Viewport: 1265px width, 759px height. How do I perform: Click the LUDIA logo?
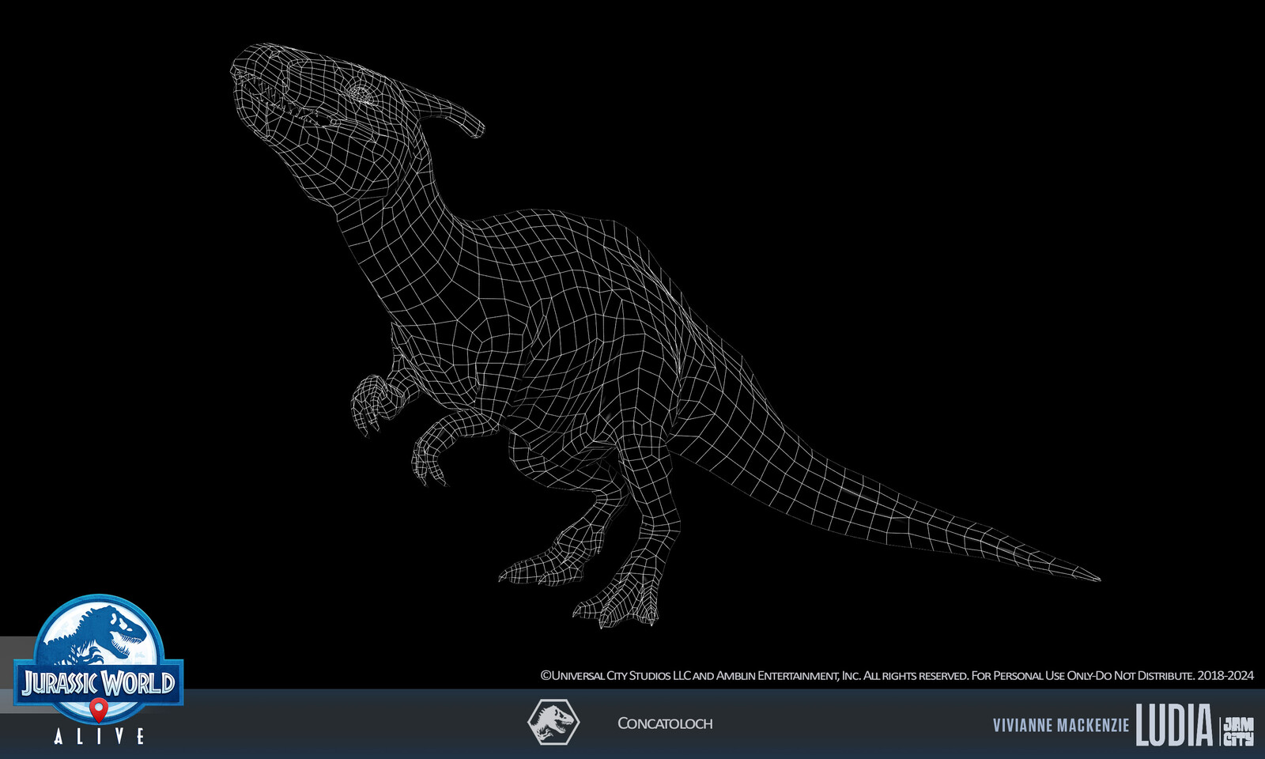(1174, 725)
